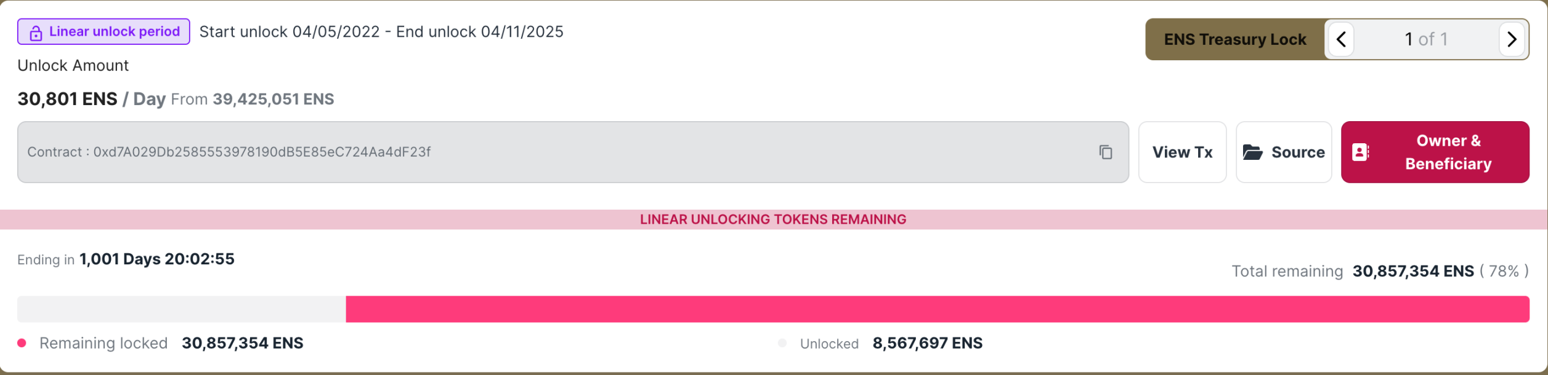This screenshot has width=1548, height=375.
Task: Click the 1 of 1 page indicator
Action: coord(1425,39)
